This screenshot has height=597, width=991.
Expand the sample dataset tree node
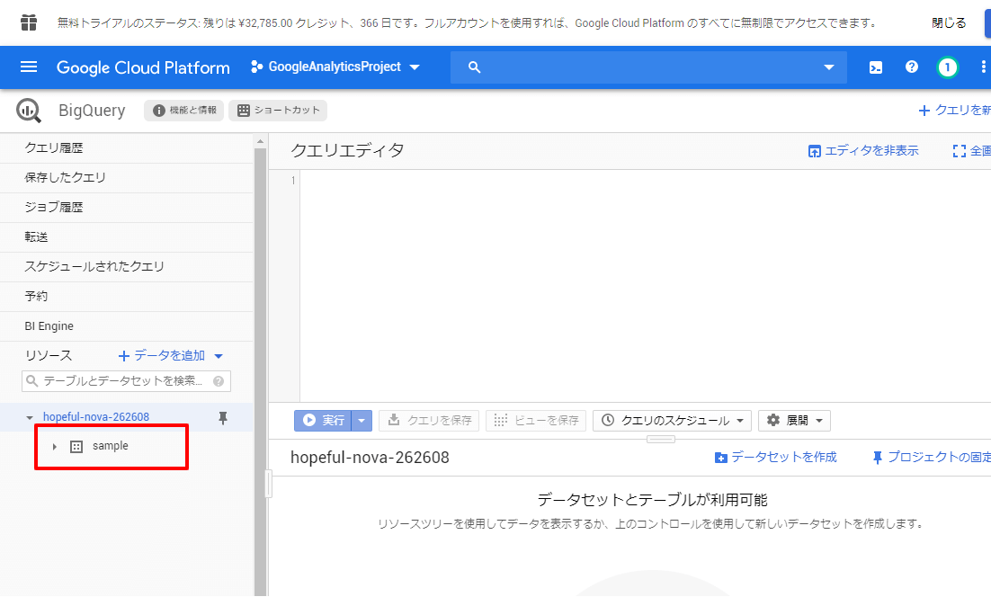(55, 447)
